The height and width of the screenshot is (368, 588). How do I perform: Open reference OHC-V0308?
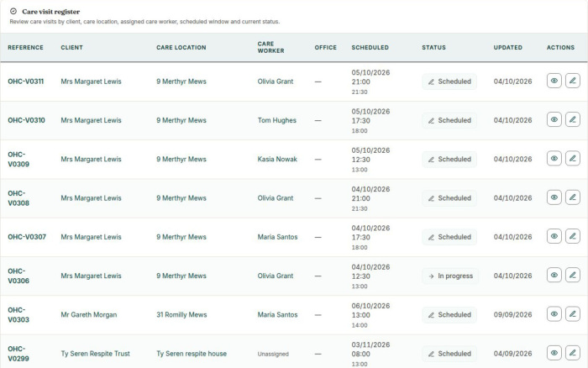[18, 198]
